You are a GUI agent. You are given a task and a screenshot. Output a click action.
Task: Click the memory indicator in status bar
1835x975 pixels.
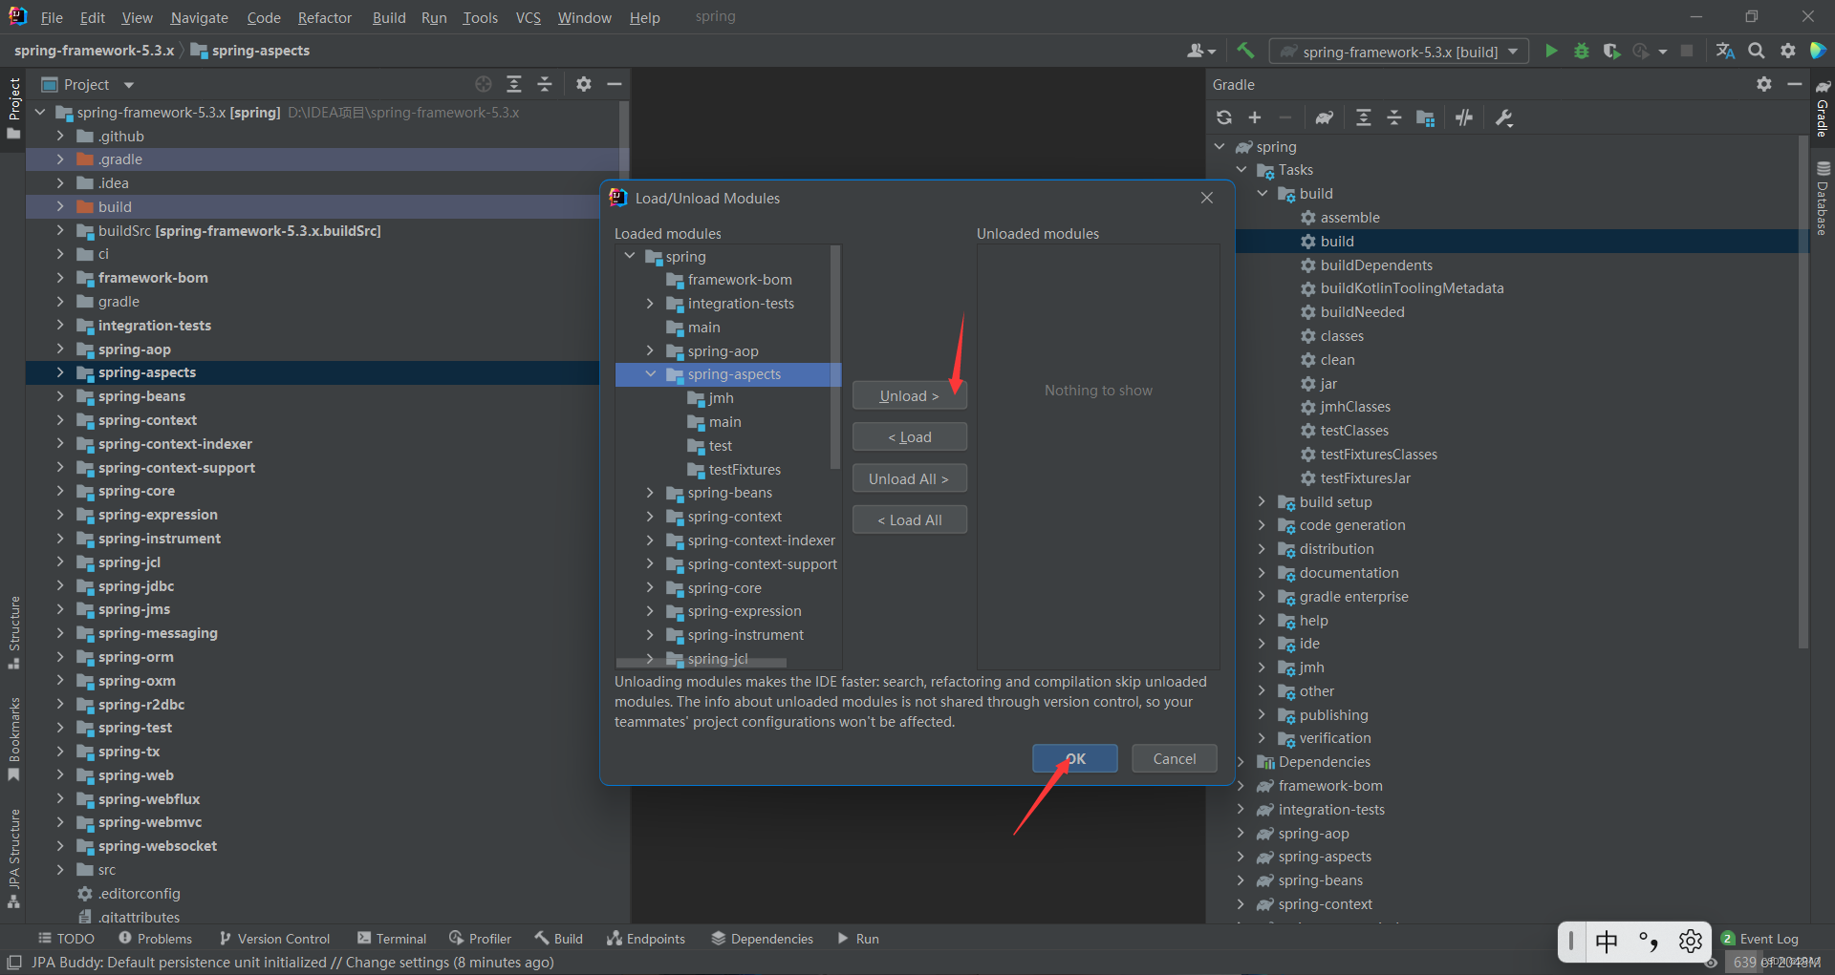coord(1777,962)
